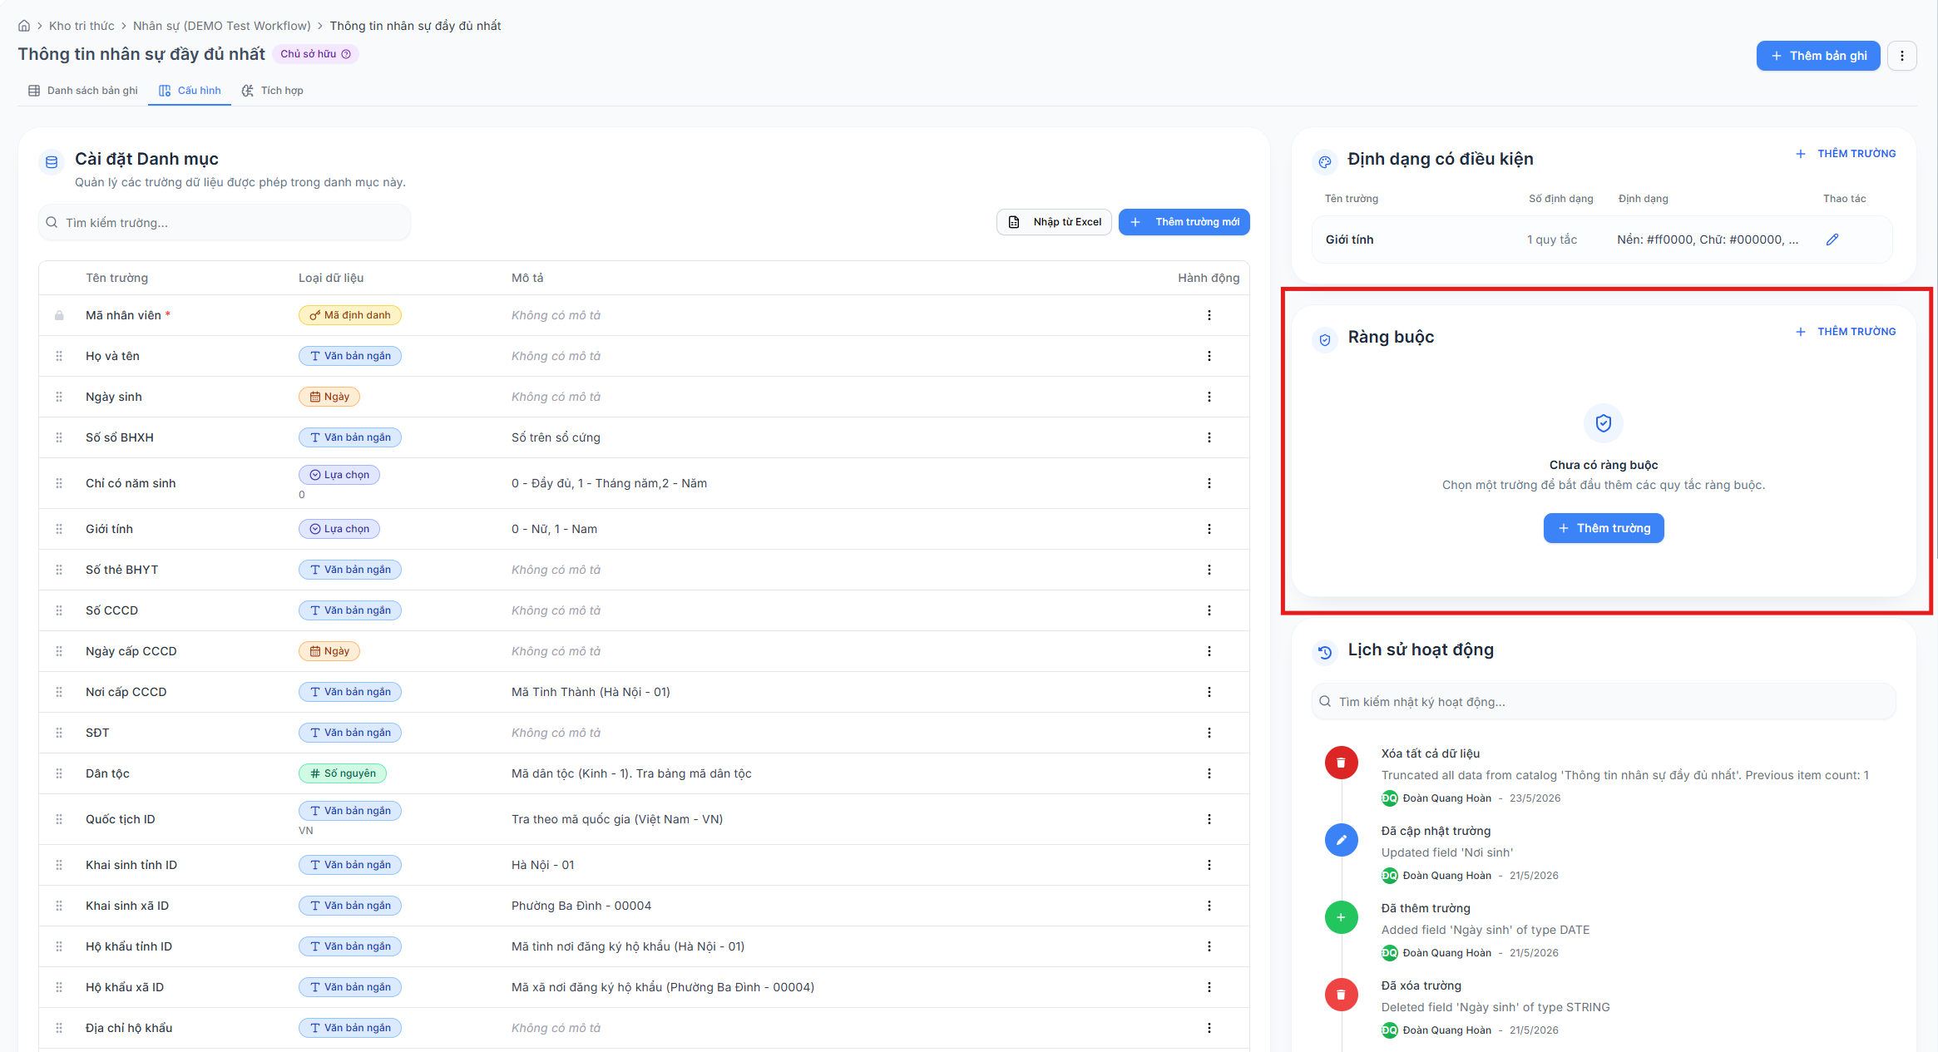Image resolution: width=1938 pixels, height=1052 pixels.
Task: Click drag handle of Giới tính row
Action: 59,529
